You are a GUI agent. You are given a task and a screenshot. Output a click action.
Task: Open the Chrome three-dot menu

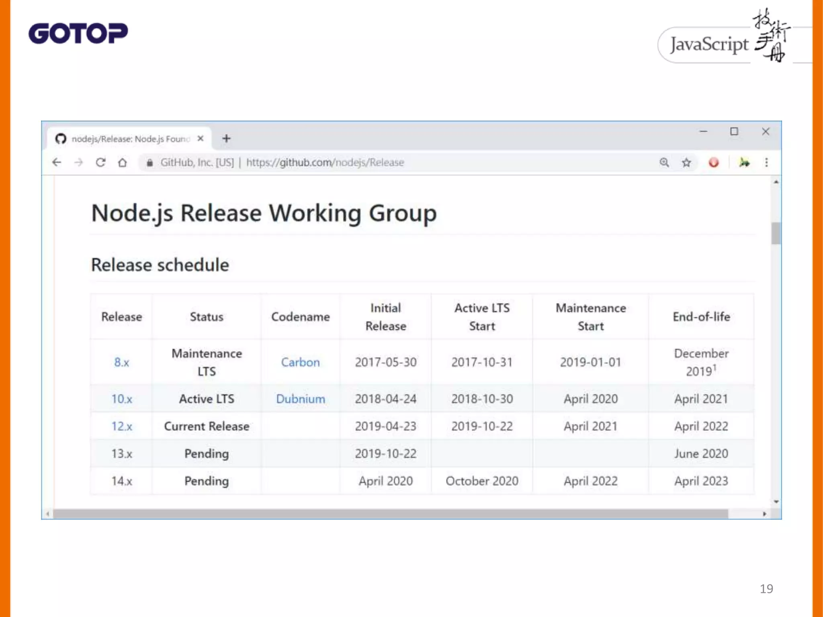pos(766,162)
